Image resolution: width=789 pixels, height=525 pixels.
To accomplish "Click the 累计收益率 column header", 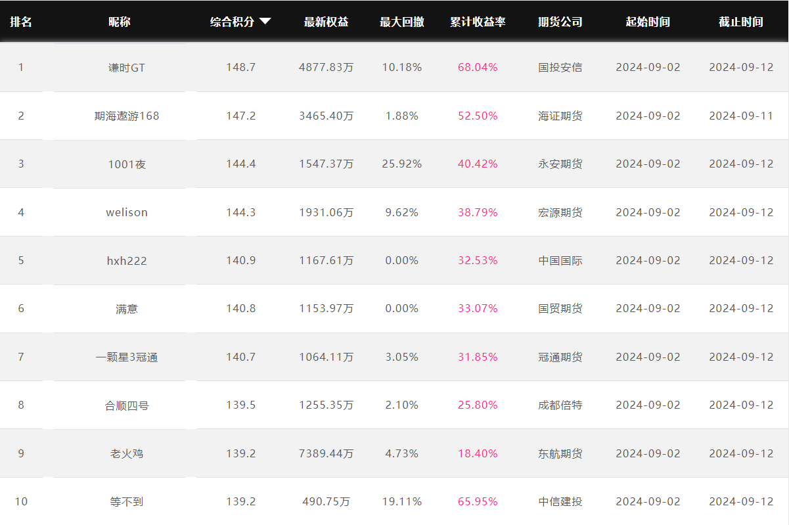I will (478, 22).
